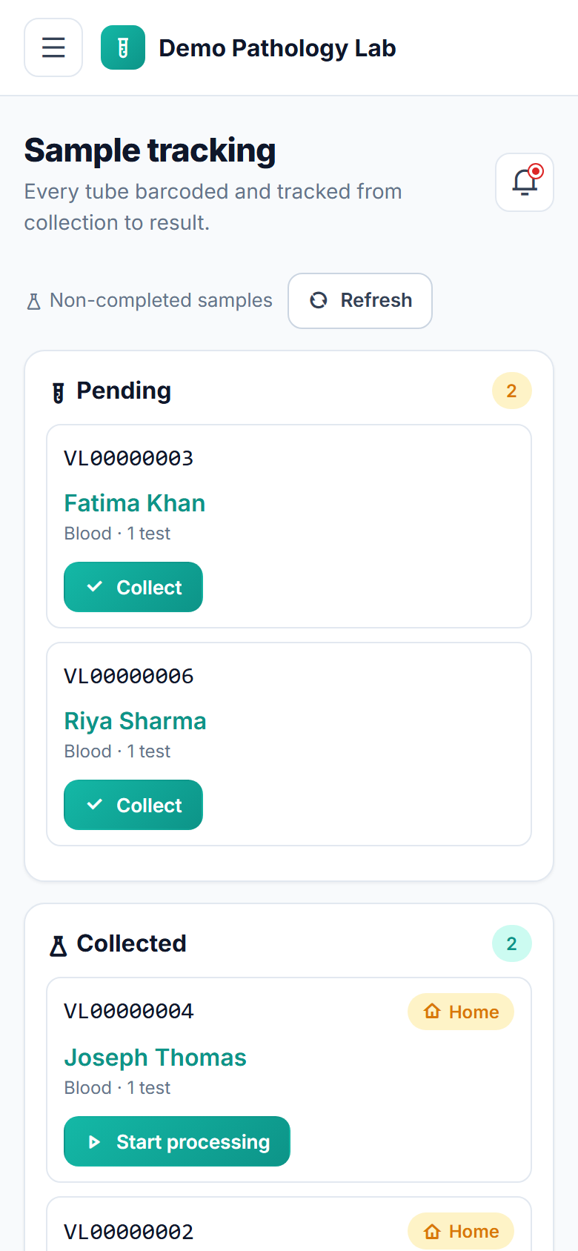The width and height of the screenshot is (578, 1251).
Task: Click the test tube icon next to Pending
Action: [59, 392]
